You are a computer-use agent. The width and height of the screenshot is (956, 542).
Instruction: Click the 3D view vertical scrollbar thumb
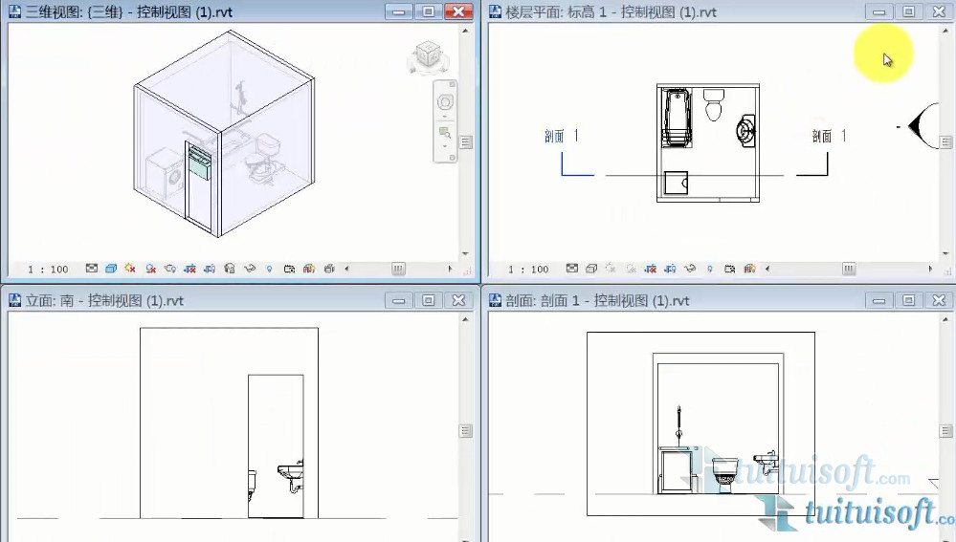click(465, 141)
